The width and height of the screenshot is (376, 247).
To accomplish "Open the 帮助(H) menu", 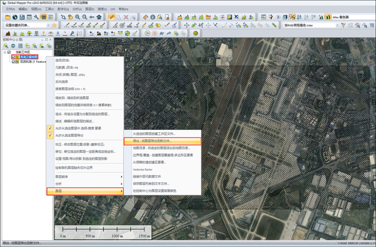I will pyautogui.click(x=124, y=9).
